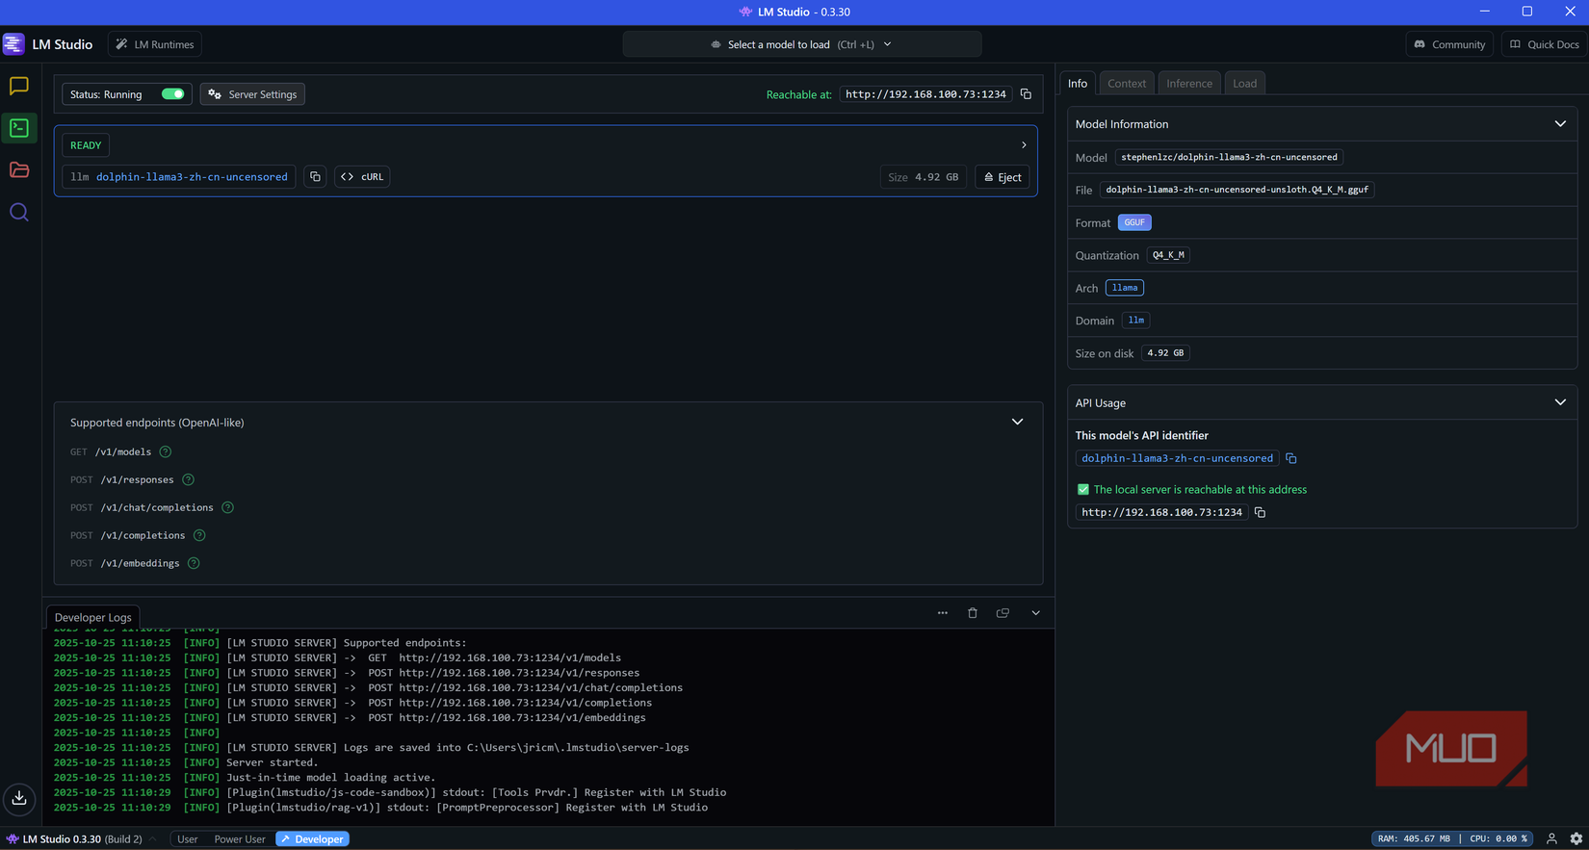Pop out Developer Logs into separate window
Viewport: 1589px width, 850px height.
(1003, 613)
